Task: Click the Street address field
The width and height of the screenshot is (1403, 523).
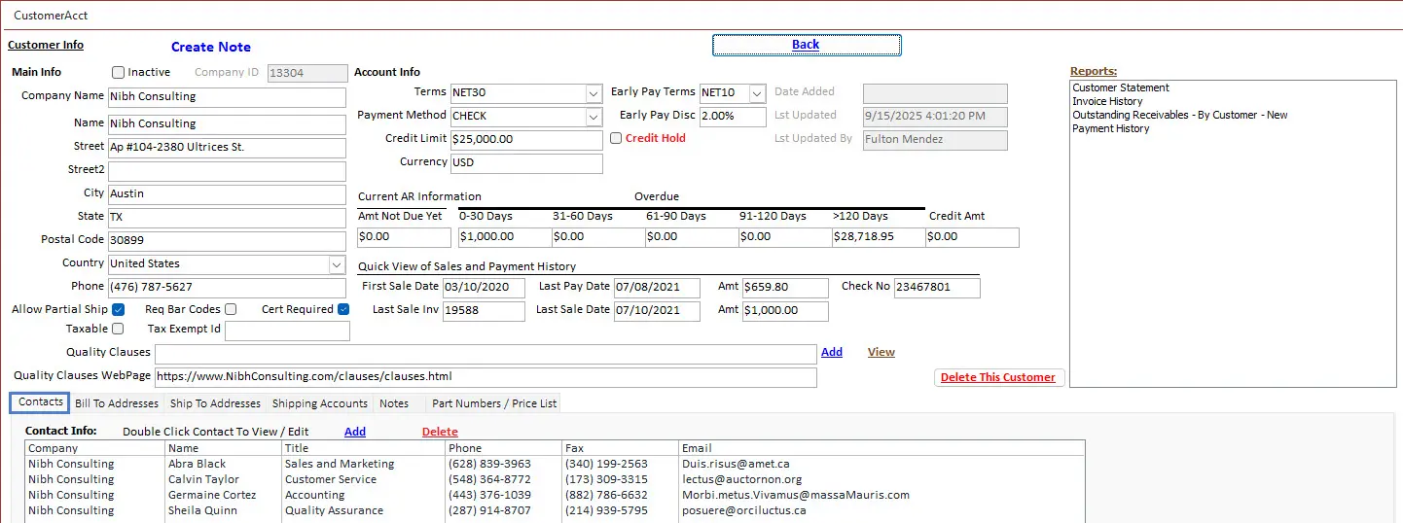Action: tap(227, 148)
